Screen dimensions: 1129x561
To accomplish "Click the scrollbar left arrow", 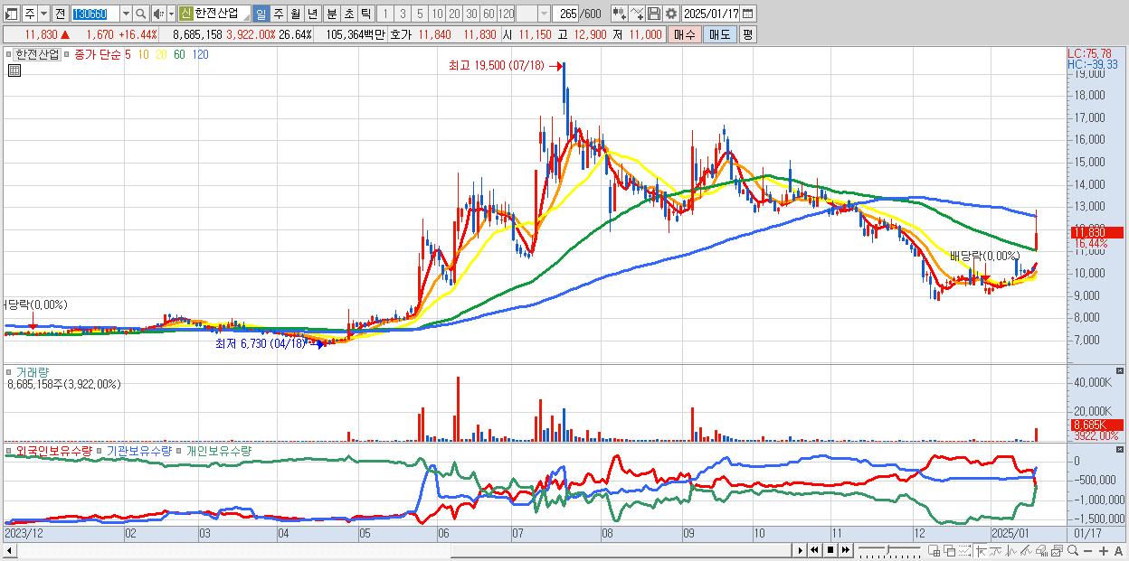I will coord(9,550).
